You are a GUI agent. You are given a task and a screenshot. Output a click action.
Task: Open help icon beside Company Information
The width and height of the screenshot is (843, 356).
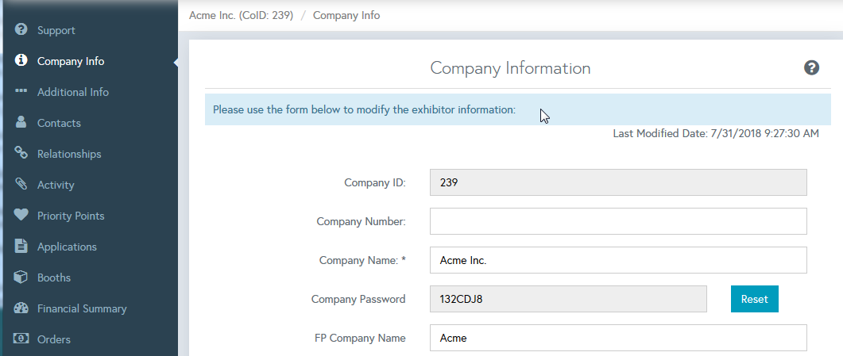(x=811, y=68)
